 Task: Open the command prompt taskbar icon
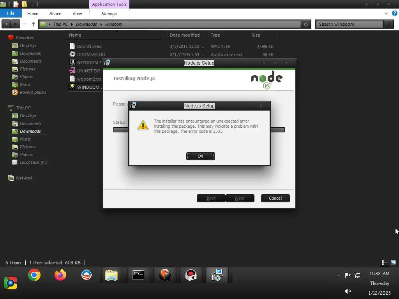(x=138, y=275)
